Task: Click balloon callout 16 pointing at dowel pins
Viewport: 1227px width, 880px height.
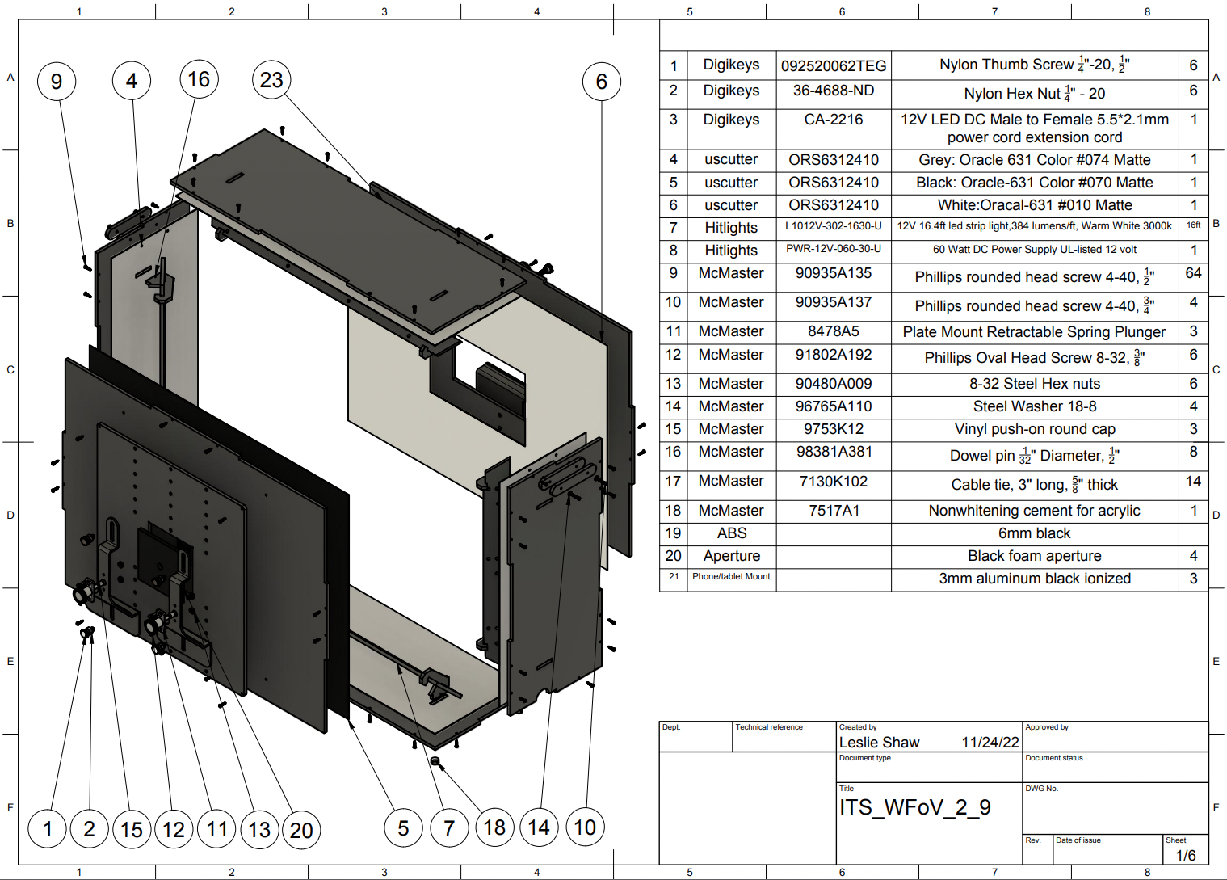Action: coord(198,81)
